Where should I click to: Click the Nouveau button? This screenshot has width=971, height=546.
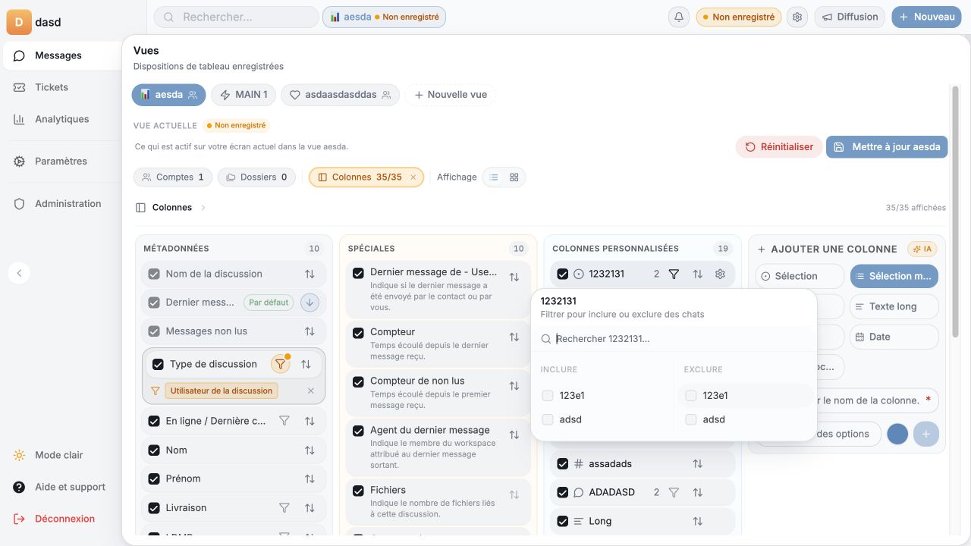click(926, 17)
